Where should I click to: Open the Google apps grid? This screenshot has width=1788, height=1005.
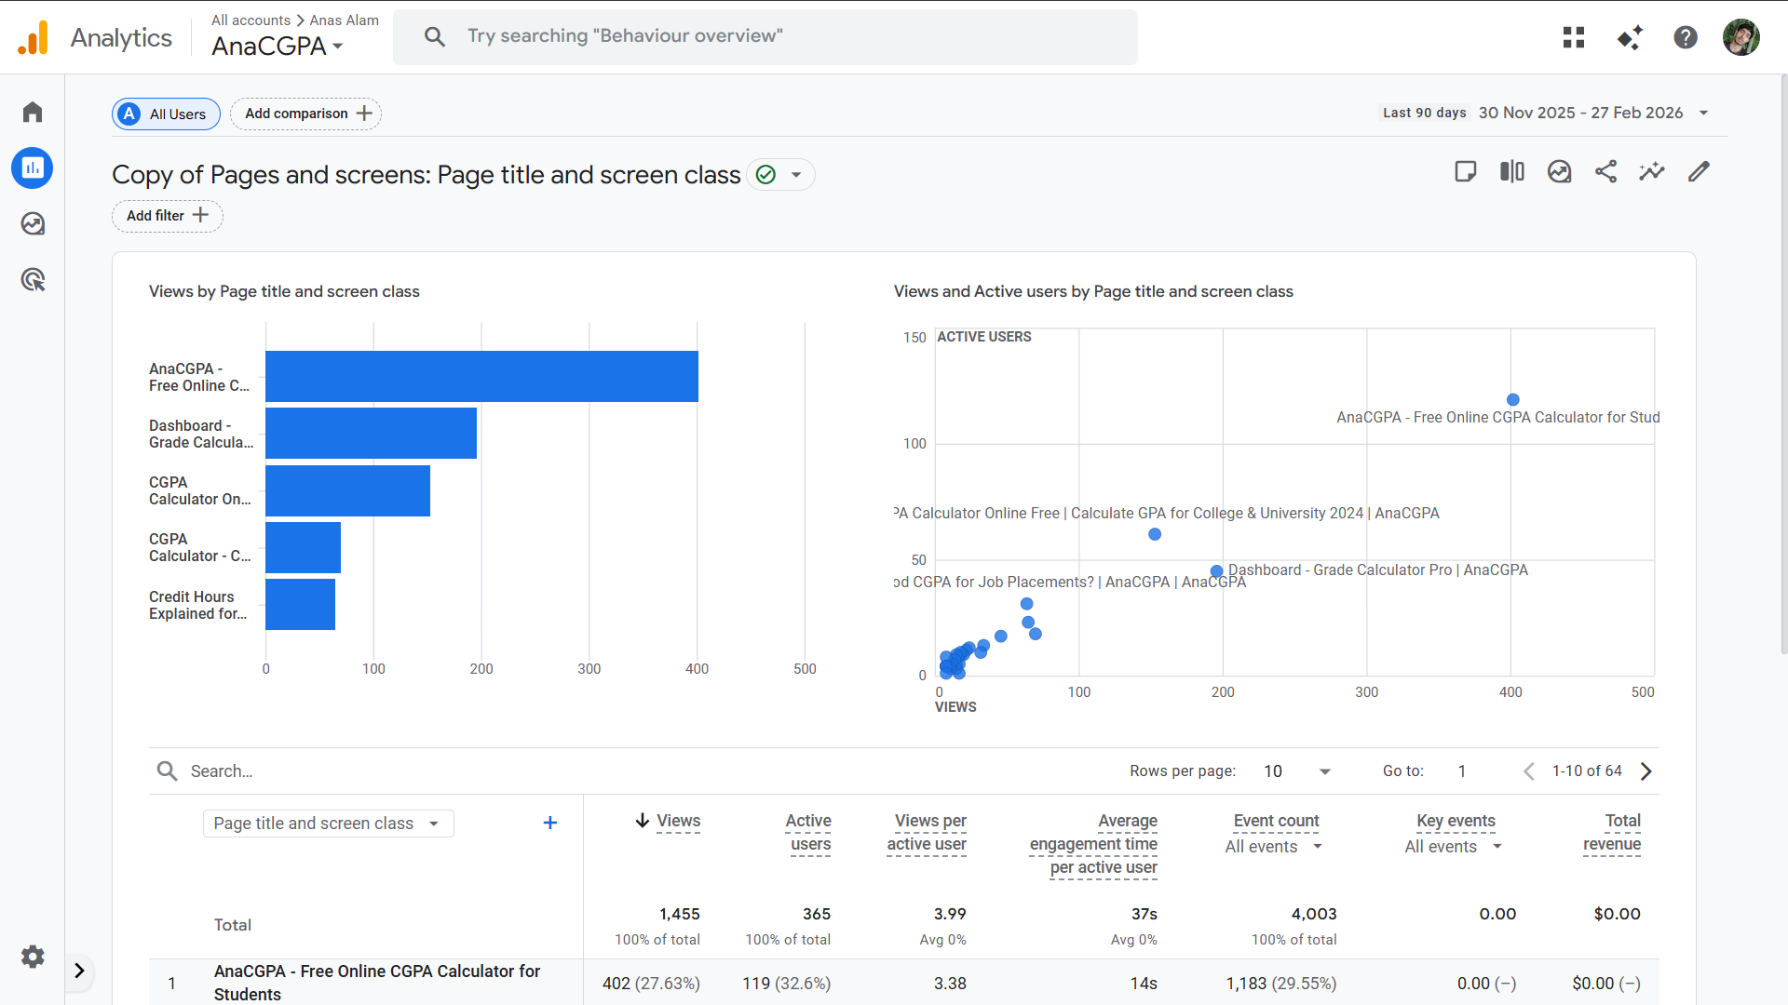1574,37
